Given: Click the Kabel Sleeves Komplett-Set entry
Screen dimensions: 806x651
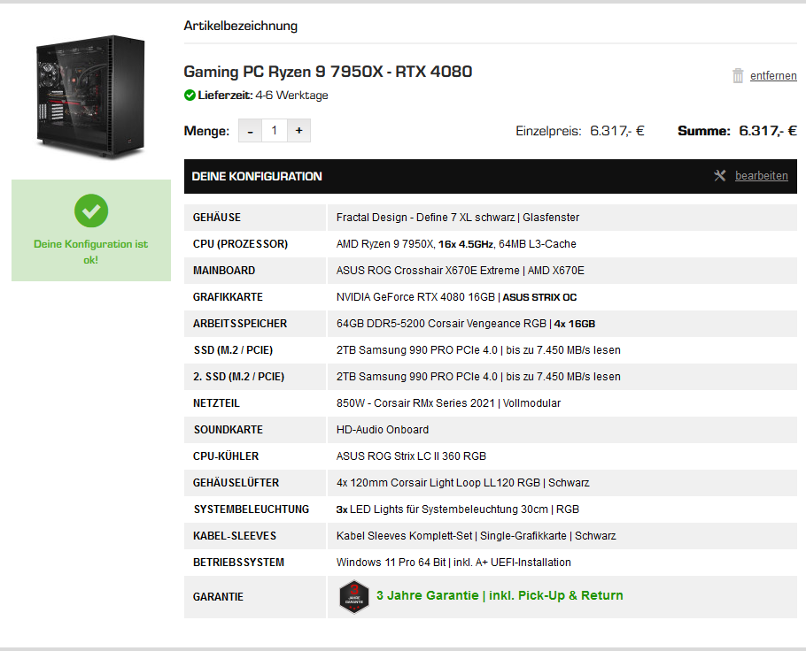Looking at the screenshot, I should pos(476,536).
